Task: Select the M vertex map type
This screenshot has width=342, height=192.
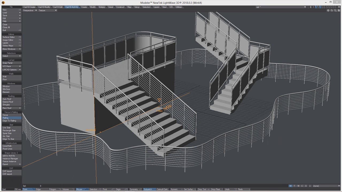Action: (298, 186)
